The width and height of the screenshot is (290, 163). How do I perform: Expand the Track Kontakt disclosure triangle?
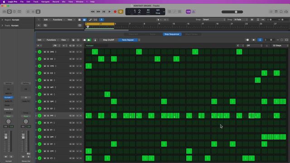(x=2, y=25)
